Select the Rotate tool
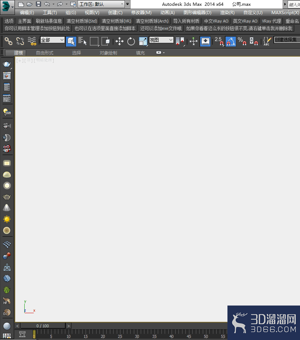 (x=131, y=41)
